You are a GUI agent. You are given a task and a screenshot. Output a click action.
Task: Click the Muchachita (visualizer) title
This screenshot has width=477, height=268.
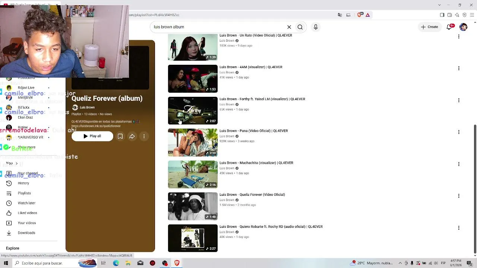(256, 163)
